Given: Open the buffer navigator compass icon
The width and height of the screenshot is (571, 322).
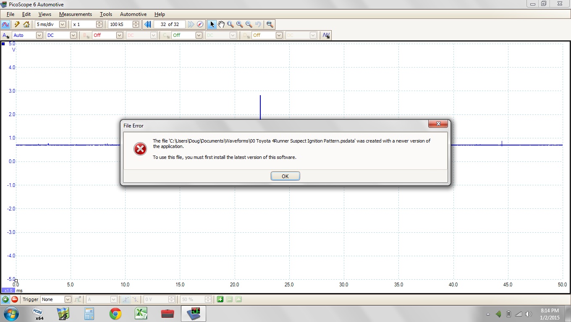Looking at the screenshot, I should point(200,24).
